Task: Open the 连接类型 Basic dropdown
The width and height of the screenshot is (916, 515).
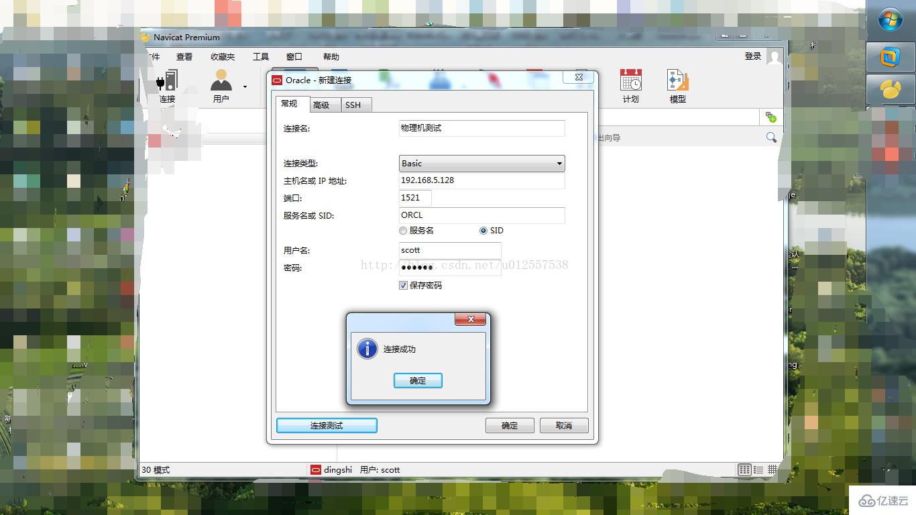Action: coord(482,164)
